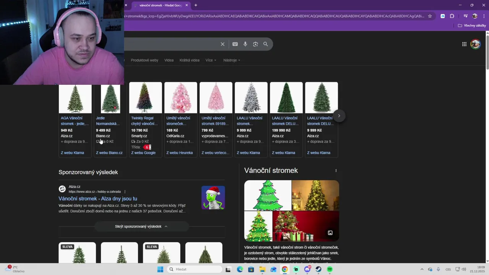Image resolution: width=489 pixels, height=275 pixels.
Task: Switch to Videa filter
Action: point(169,60)
